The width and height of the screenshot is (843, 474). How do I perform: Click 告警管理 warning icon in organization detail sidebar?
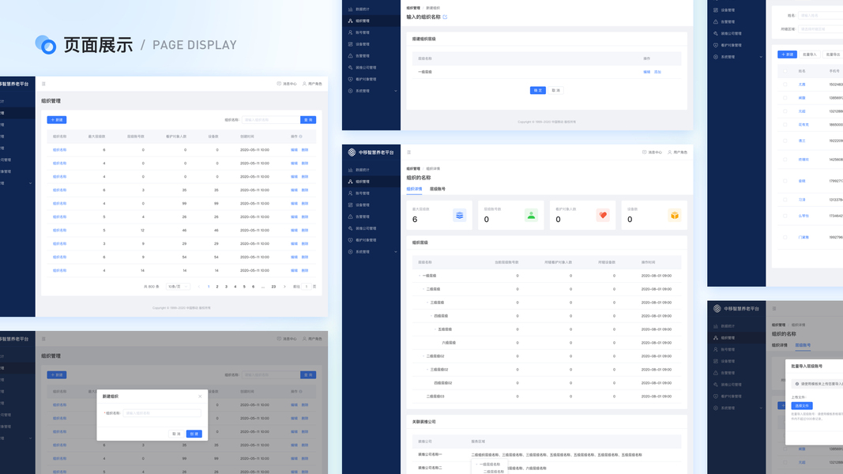(351, 216)
